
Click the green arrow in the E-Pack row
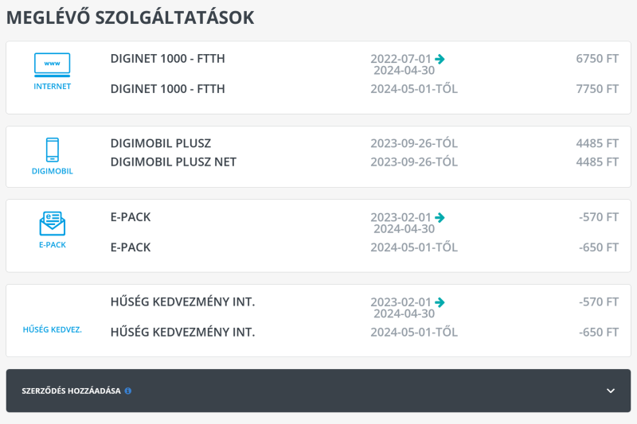[440, 217]
